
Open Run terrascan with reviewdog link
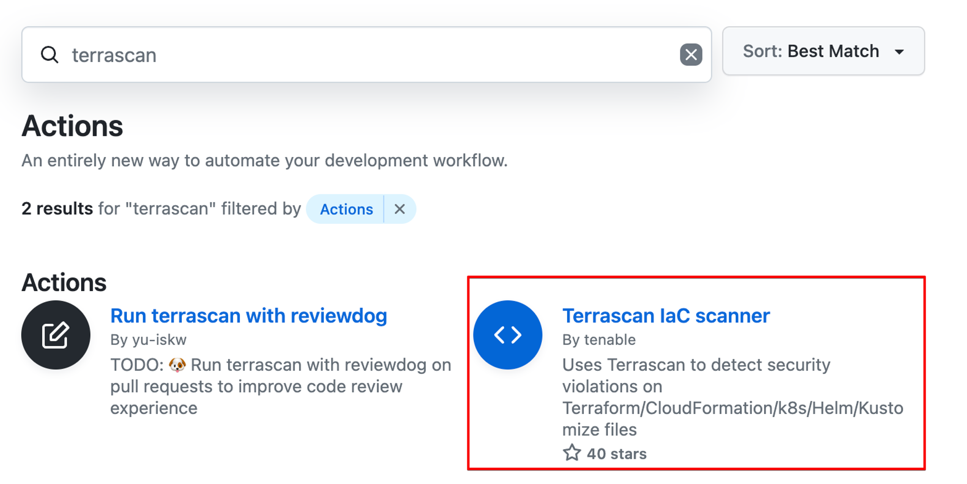pos(249,316)
